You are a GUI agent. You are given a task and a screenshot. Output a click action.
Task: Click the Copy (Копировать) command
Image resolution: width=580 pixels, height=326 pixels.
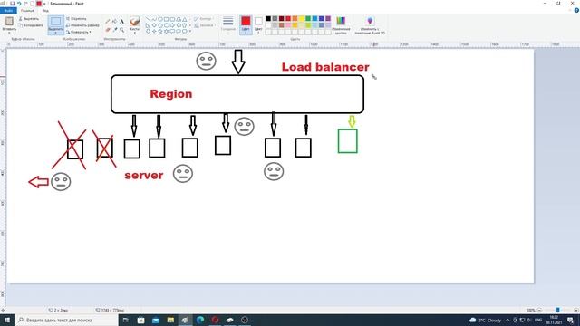(x=31, y=25)
